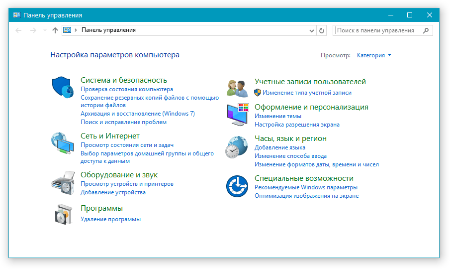Viewport: 450px width, 269px height.
Task: Go back with the left arrow button
Action: [18, 30]
